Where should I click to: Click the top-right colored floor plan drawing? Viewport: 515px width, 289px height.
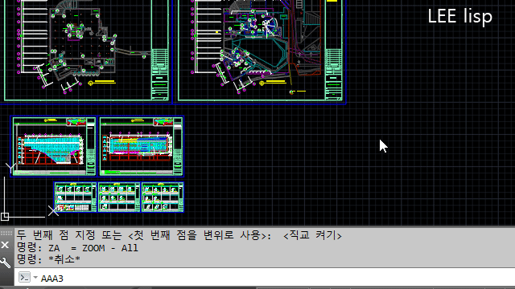(259, 51)
